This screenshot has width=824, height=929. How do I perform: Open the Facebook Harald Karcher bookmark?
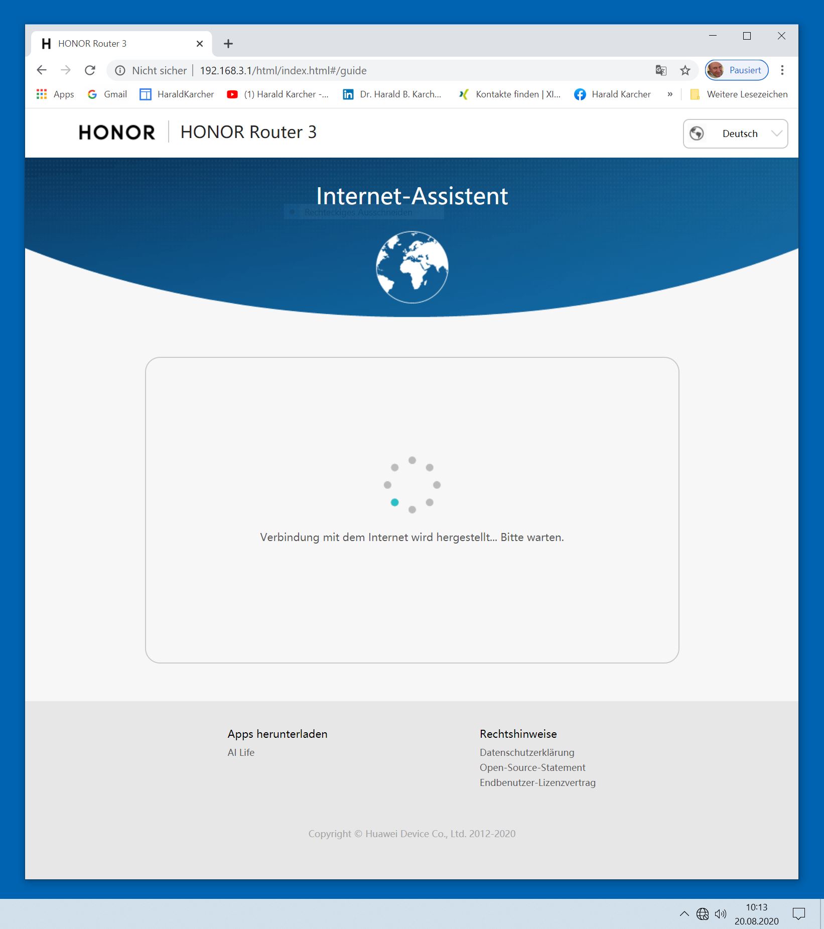coord(612,94)
